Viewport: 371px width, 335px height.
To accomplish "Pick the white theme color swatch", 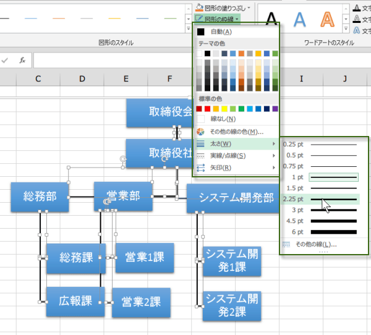I will (x=199, y=54).
